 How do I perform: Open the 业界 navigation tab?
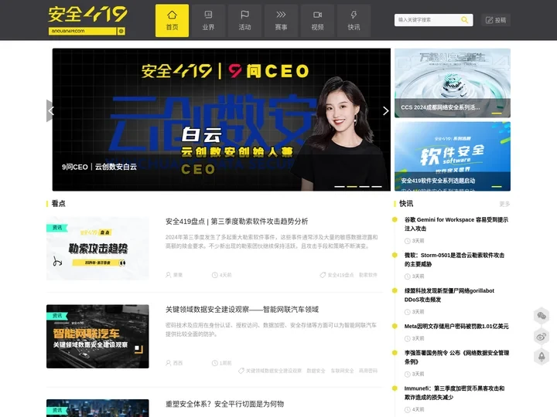point(208,21)
